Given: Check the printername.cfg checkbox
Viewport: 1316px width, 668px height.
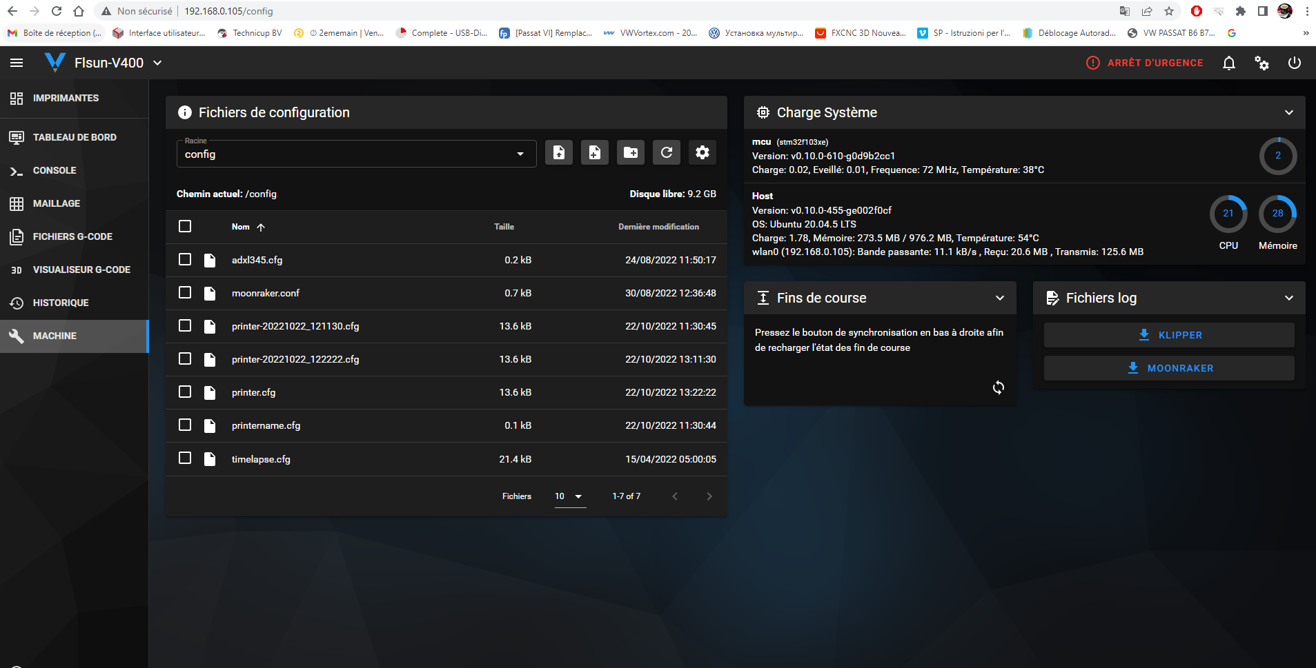Looking at the screenshot, I should tap(185, 425).
